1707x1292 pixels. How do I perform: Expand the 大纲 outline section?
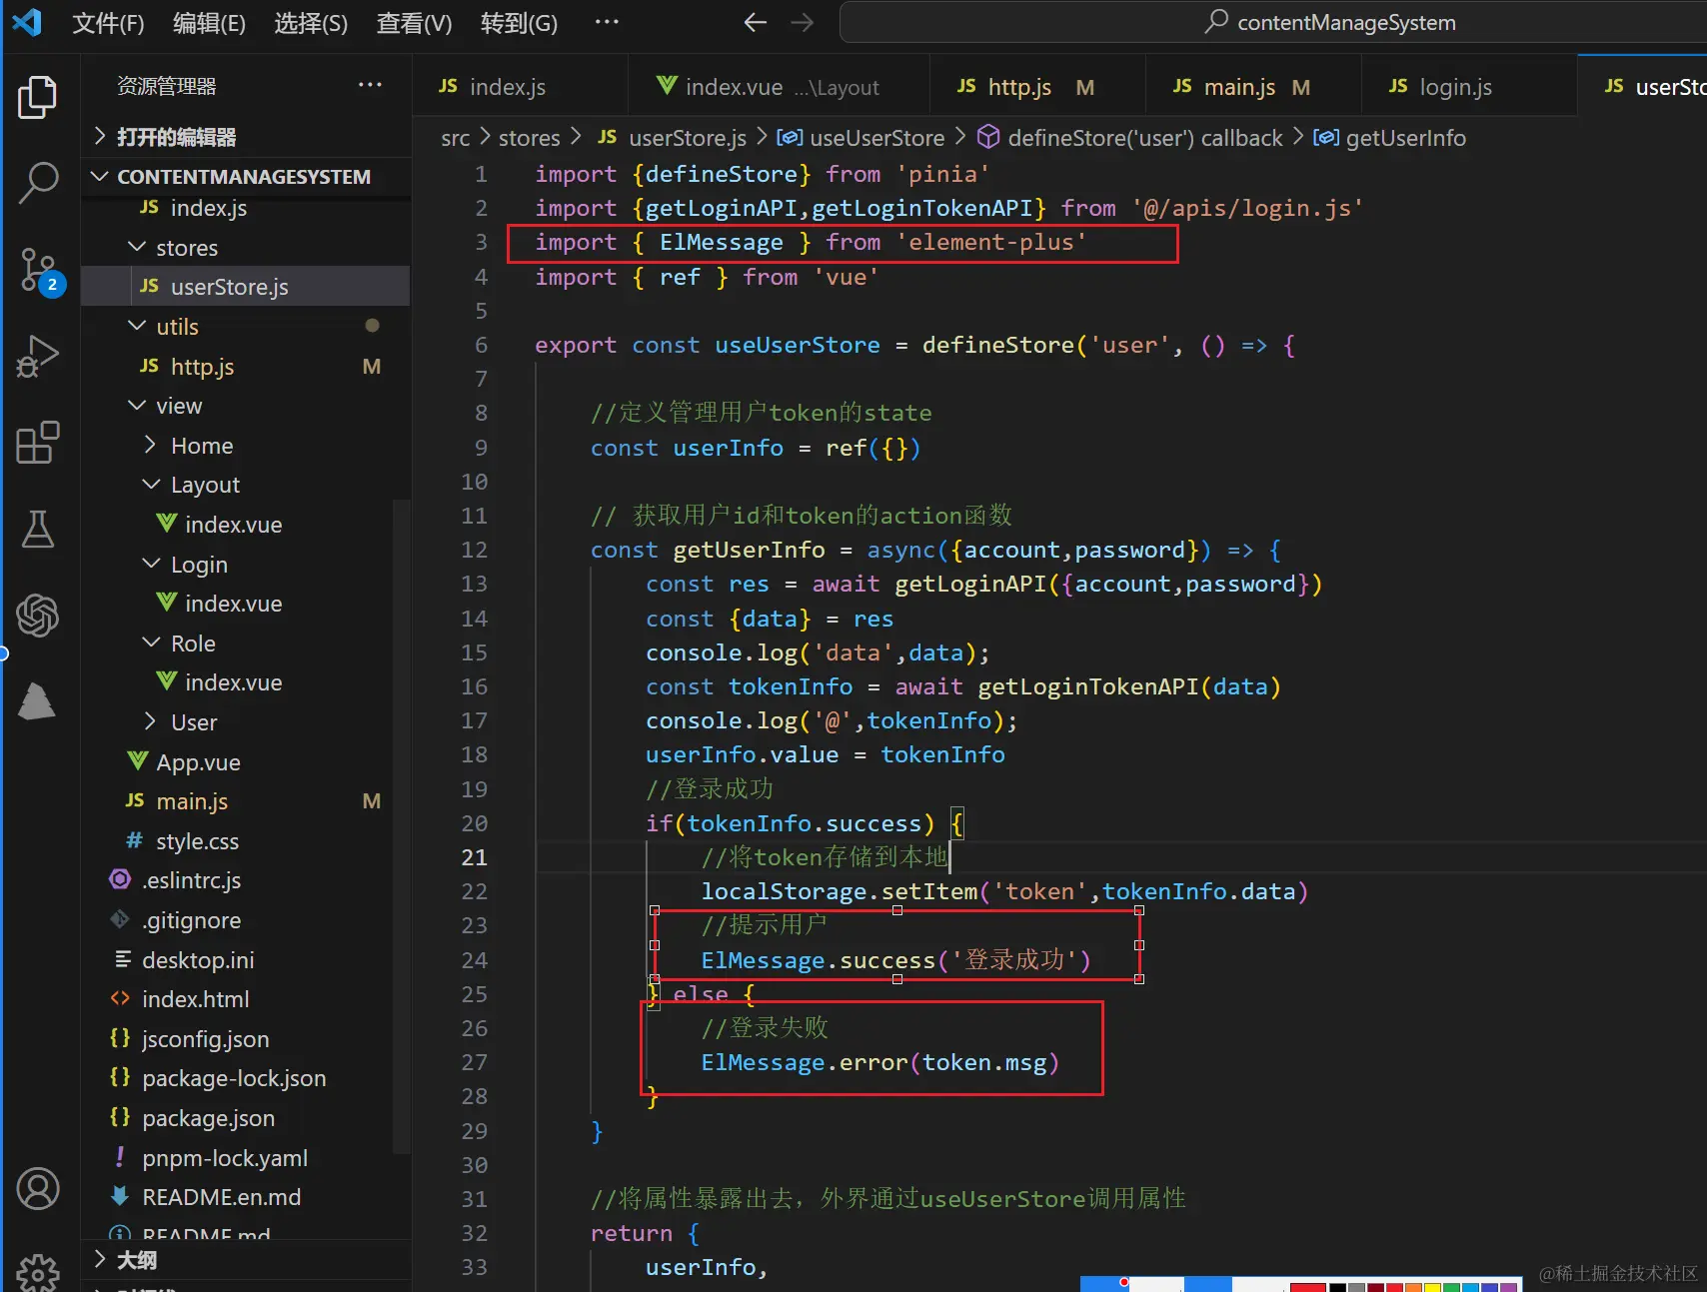pos(246,1259)
